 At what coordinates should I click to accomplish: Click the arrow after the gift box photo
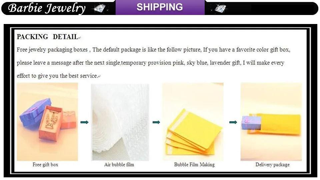84,122
